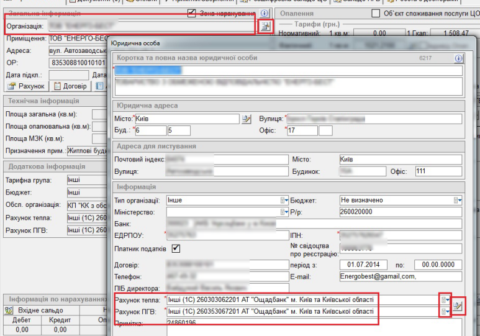Open city lookup icon next to Місто Київ
Viewport: 480px width, 336px height.
[247, 119]
